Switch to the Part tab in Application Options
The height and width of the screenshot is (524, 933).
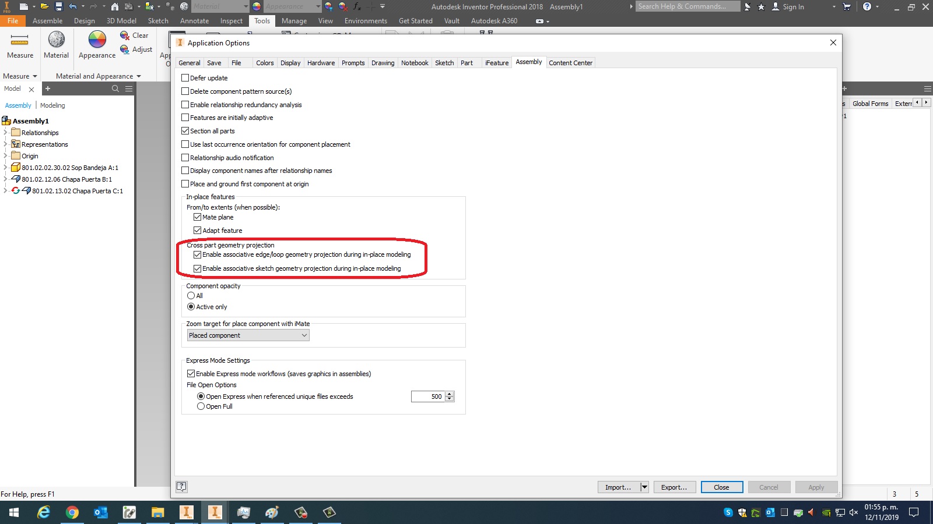(x=466, y=62)
